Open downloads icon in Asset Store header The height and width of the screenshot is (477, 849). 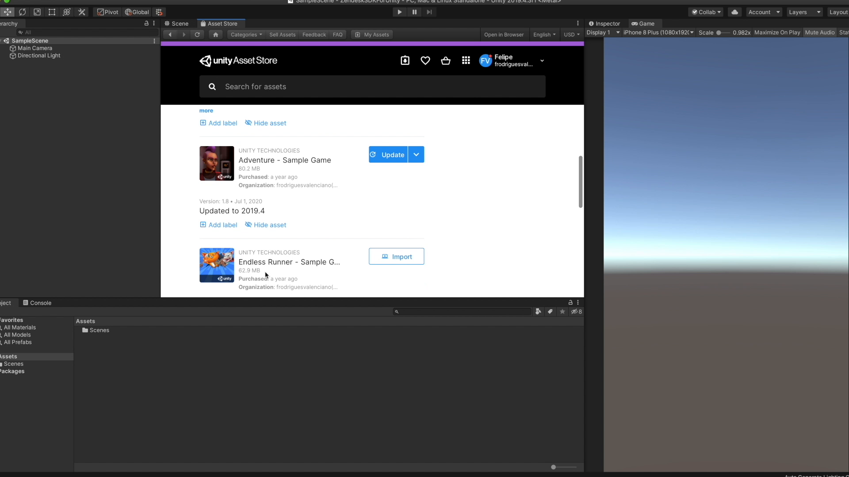[405, 61]
